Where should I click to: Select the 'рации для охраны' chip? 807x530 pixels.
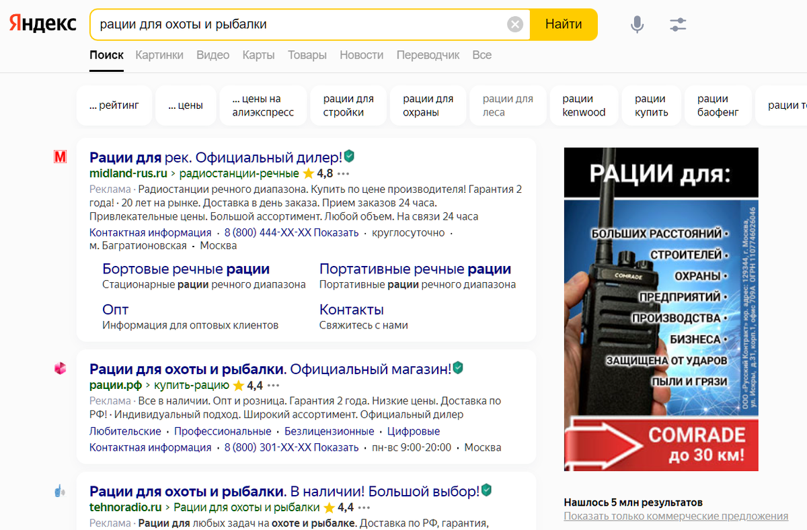point(428,105)
